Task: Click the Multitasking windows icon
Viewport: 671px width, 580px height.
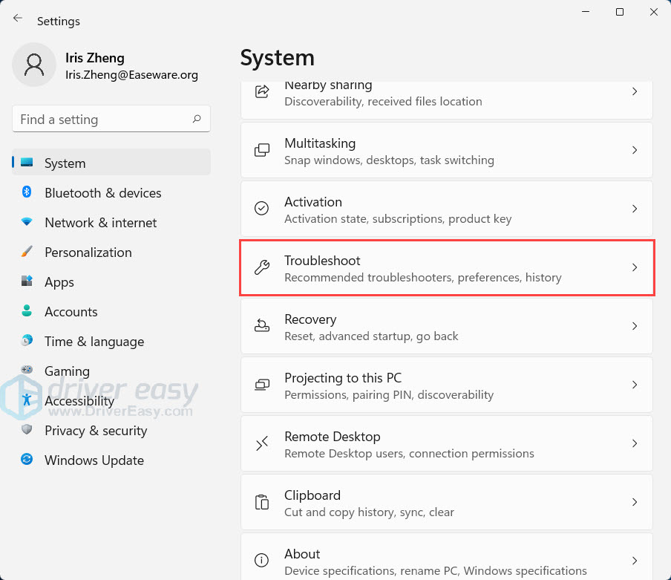Action: (262, 150)
